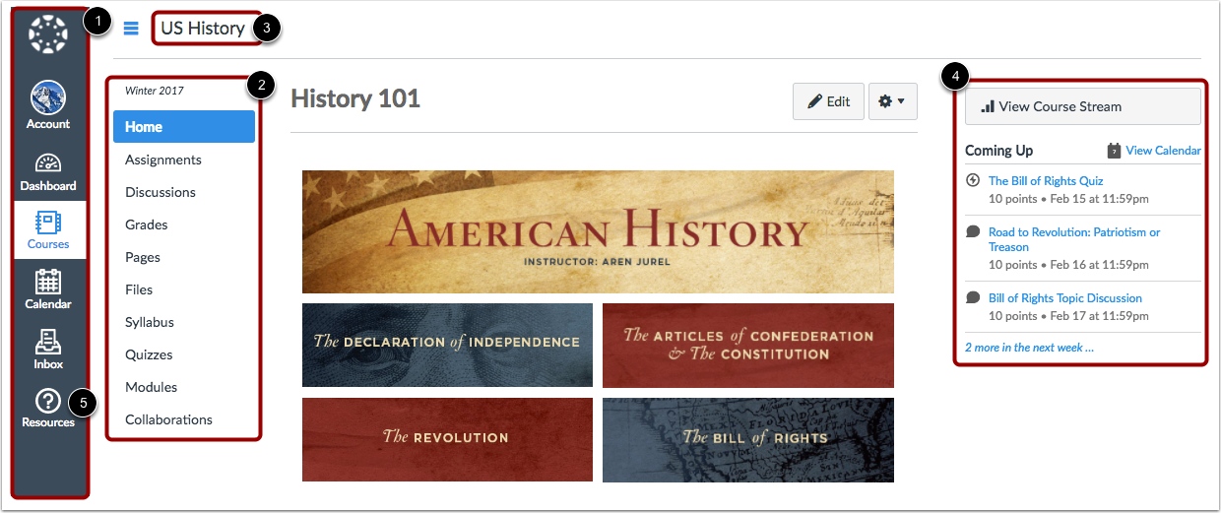Click the Canvas logo icon in global navigation
The image size is (1221, 513).
(x=47, y=35)
